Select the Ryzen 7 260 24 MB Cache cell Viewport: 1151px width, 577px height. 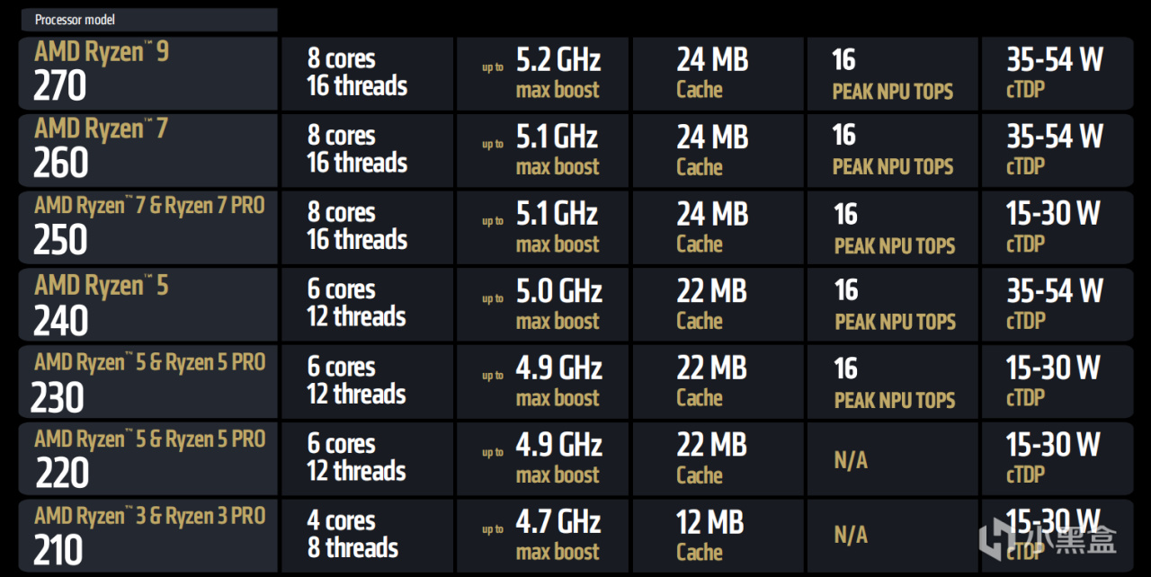click(x=718, y=150)
